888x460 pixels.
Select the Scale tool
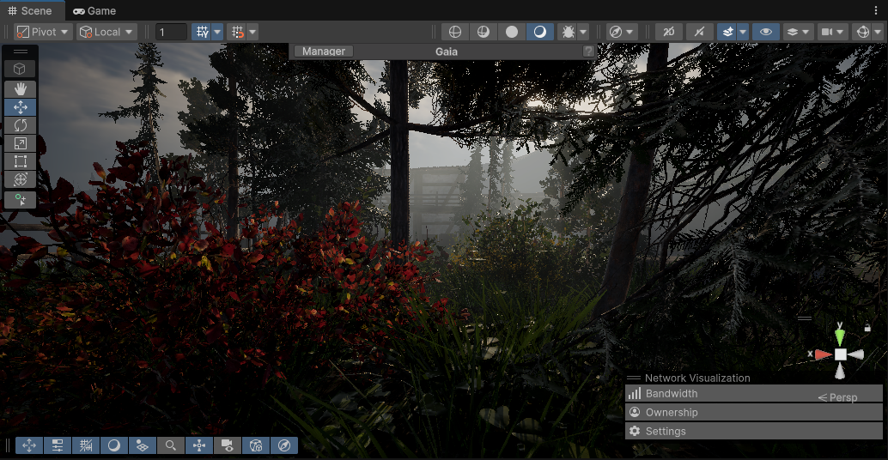pyautogui.click(x=21, y=143)
